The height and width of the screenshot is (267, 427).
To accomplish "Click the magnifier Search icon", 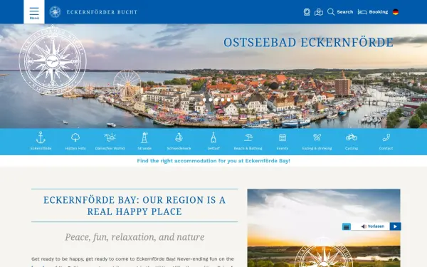I will (x=331, y=11).
